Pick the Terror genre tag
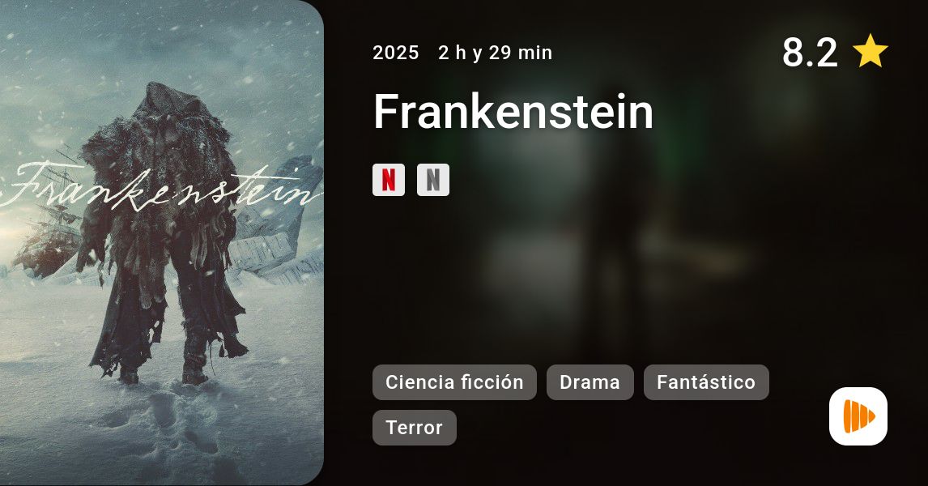Image resolution: width=928 pixels, height=486 pixels. 415,428
